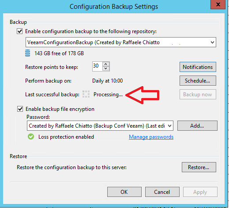Screen dimensions: 229x208
Task: Click the processing spinner icon
Action: coord(86,94)
